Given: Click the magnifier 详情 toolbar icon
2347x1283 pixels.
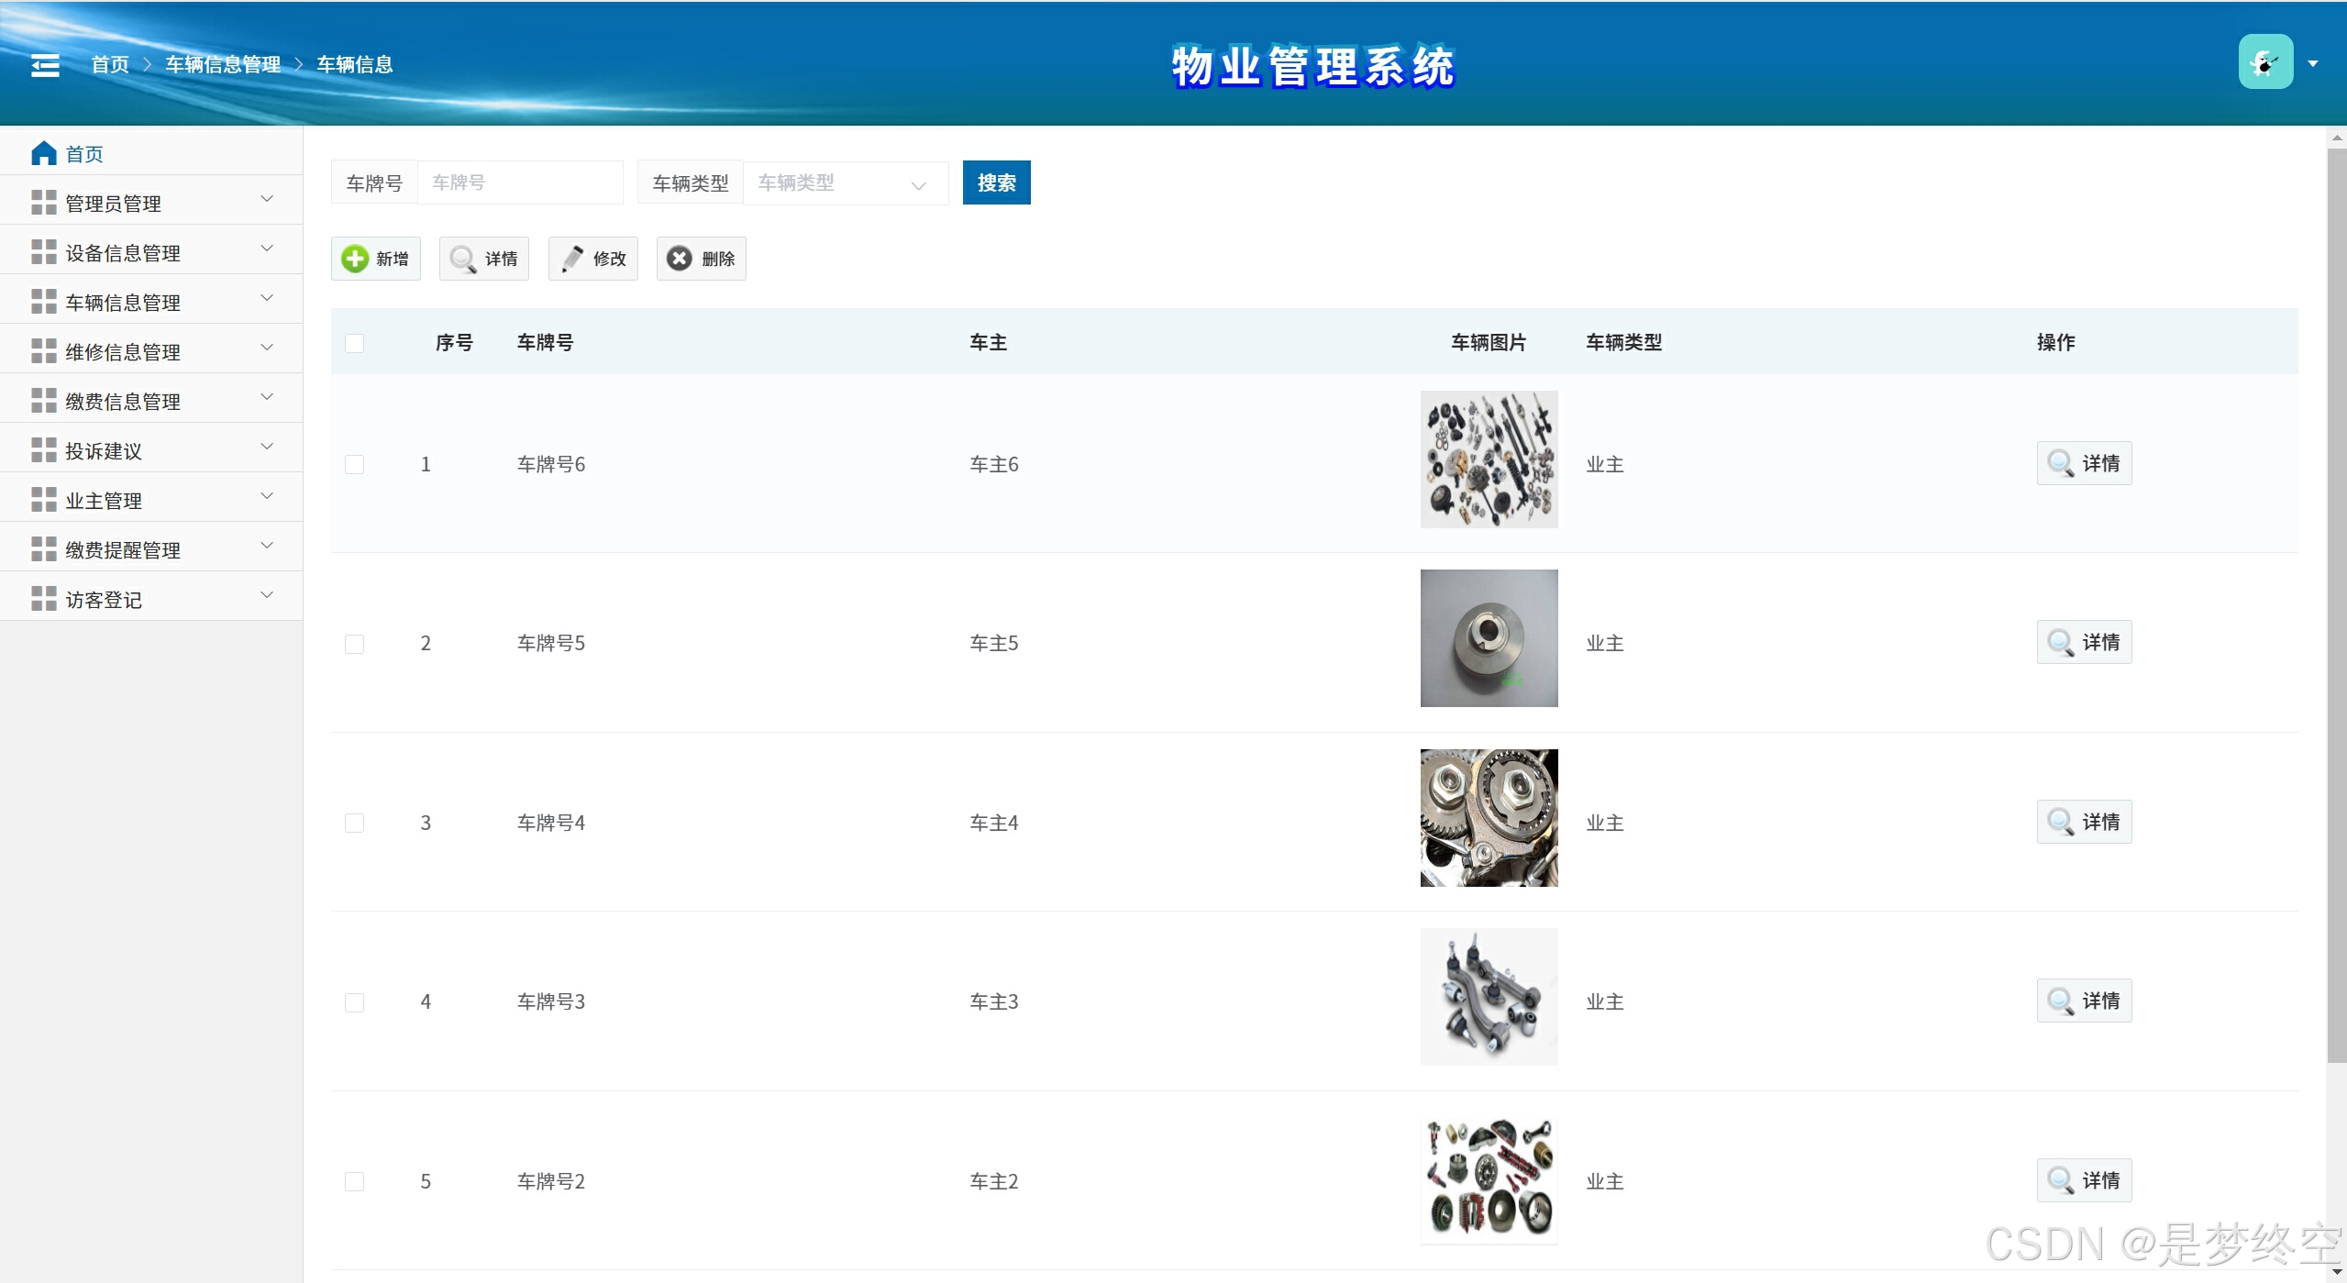Looking at the screenshot, I should [463, 259].
